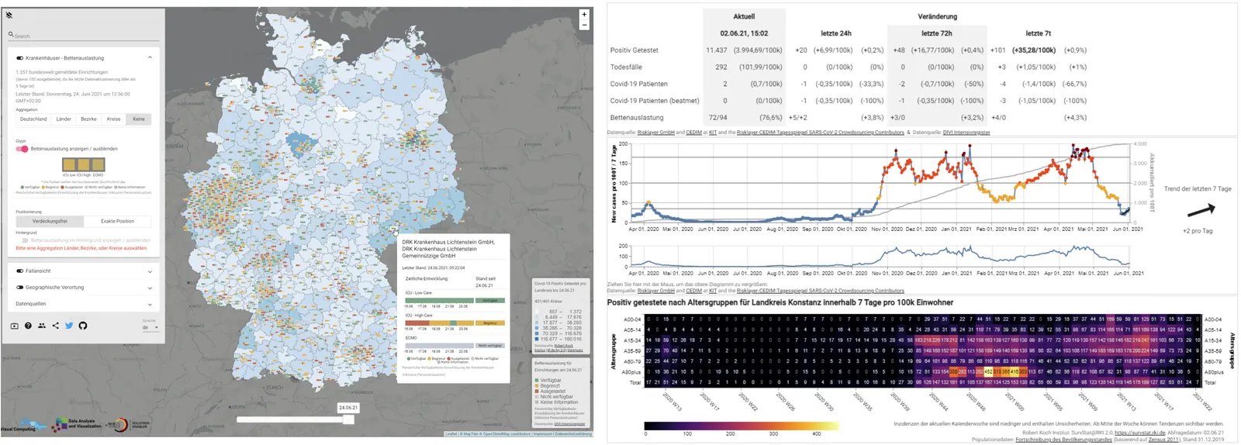
Task: Click the share icon in the sidebar footer
Action: point(55,326)
